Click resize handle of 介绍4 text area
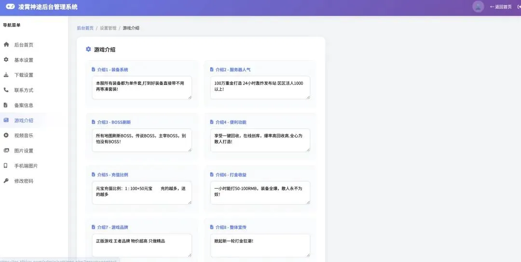521x262 pixels. 308,150
